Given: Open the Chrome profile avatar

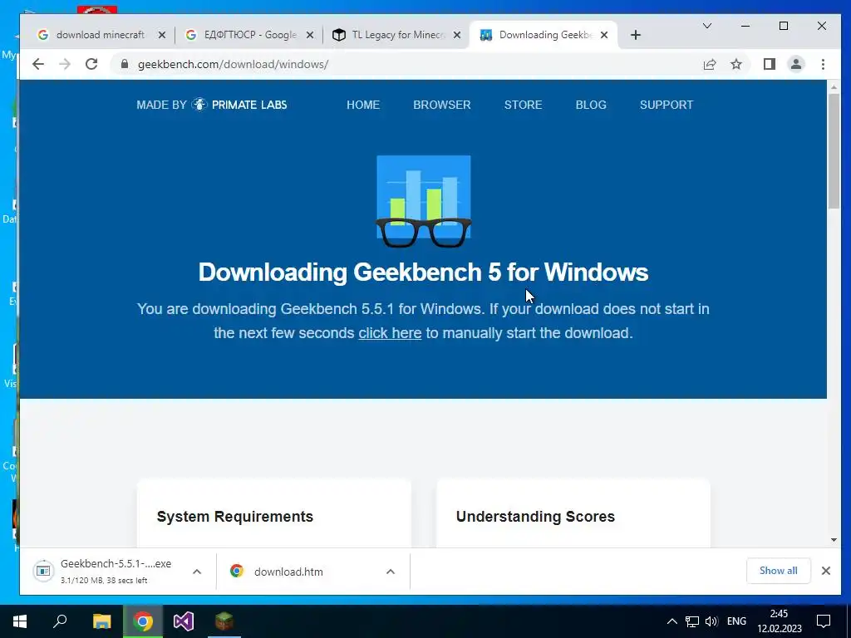Looking at the screenshot, I should click(x=795, y=64).
